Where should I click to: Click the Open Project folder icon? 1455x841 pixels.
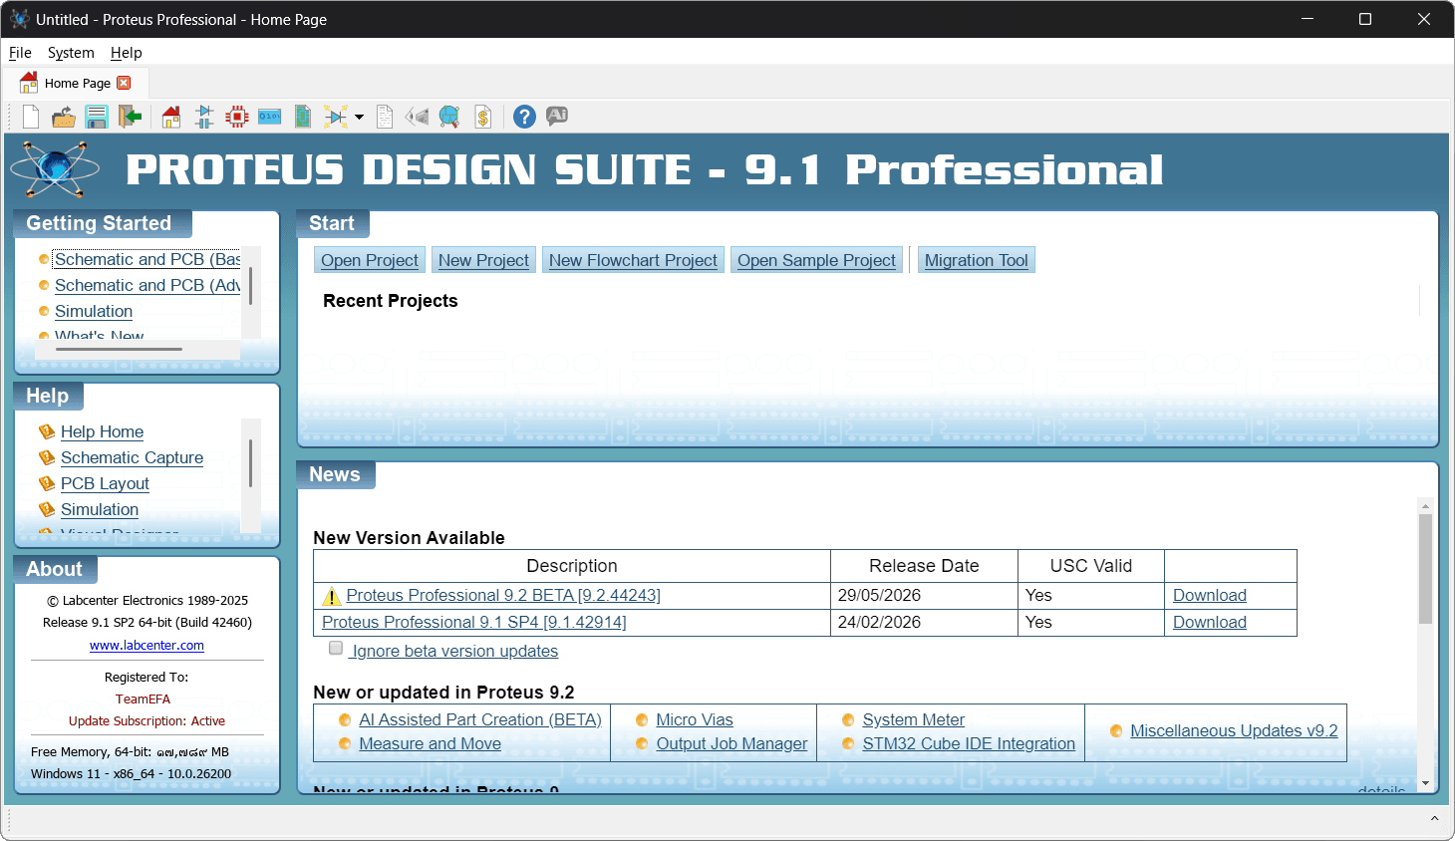click(x=64, y=117)
